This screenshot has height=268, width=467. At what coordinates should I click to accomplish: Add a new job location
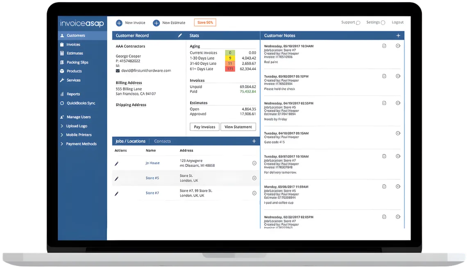pyautogui.click(x=254, y=141)
